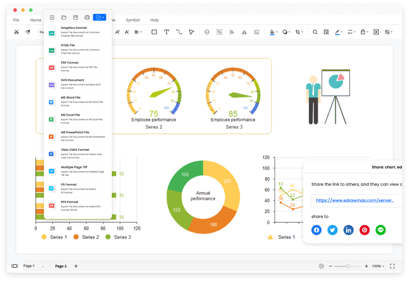The height and width of the screenshot is (281, 409).
Task: Select the Text tool icon
Action: (166, 32)
